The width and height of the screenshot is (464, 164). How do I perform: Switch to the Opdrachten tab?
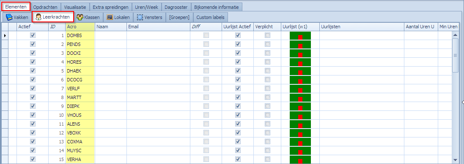click(45, 7)
